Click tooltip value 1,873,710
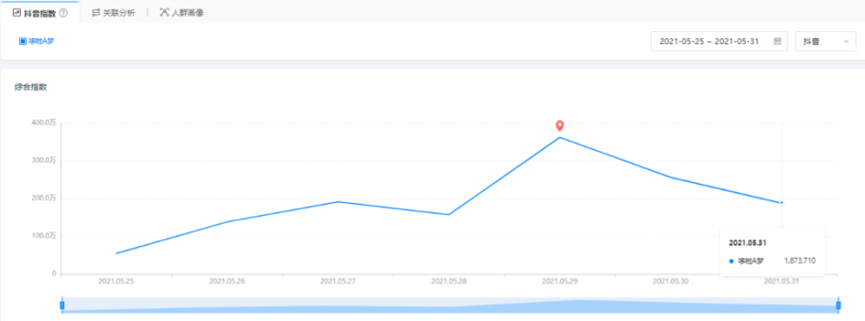 coord(799,261)
